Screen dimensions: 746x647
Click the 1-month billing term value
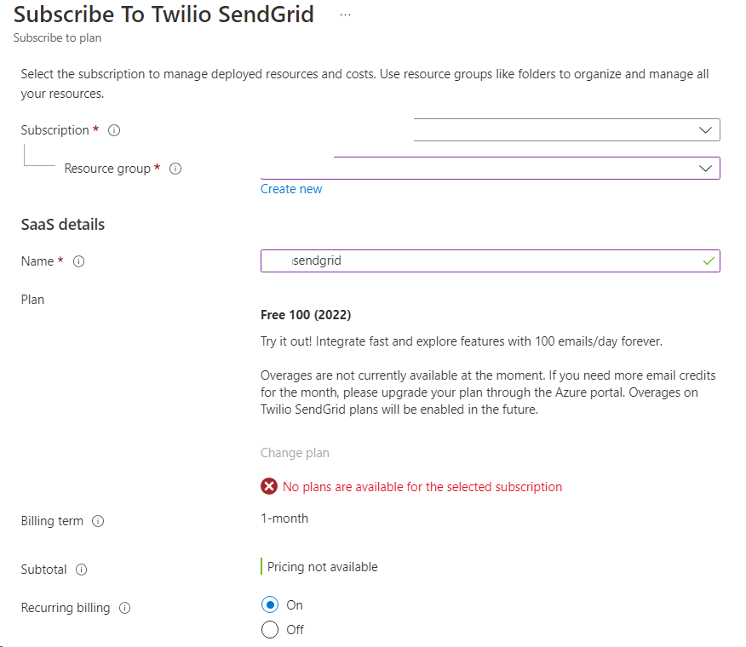(x=284, y=518)
